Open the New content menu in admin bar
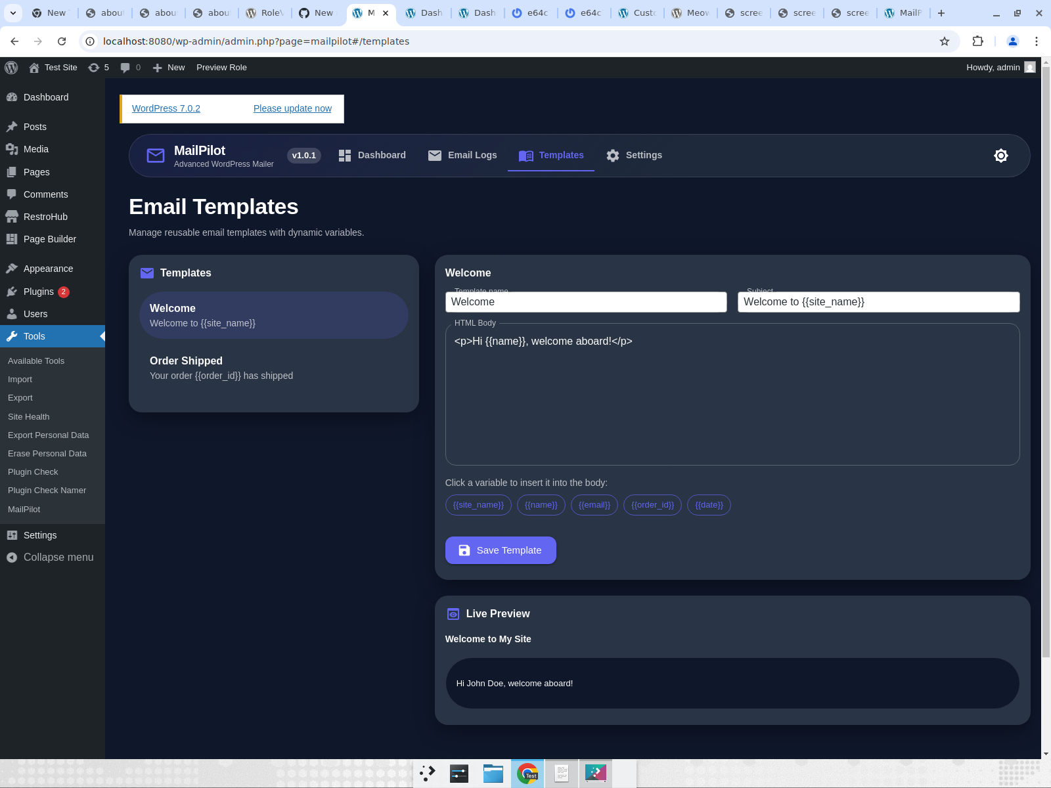 (x=169, y=68)
